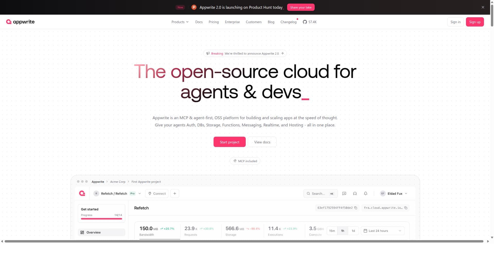
Task: Open the Pricing page
Action: click(214, 22)
